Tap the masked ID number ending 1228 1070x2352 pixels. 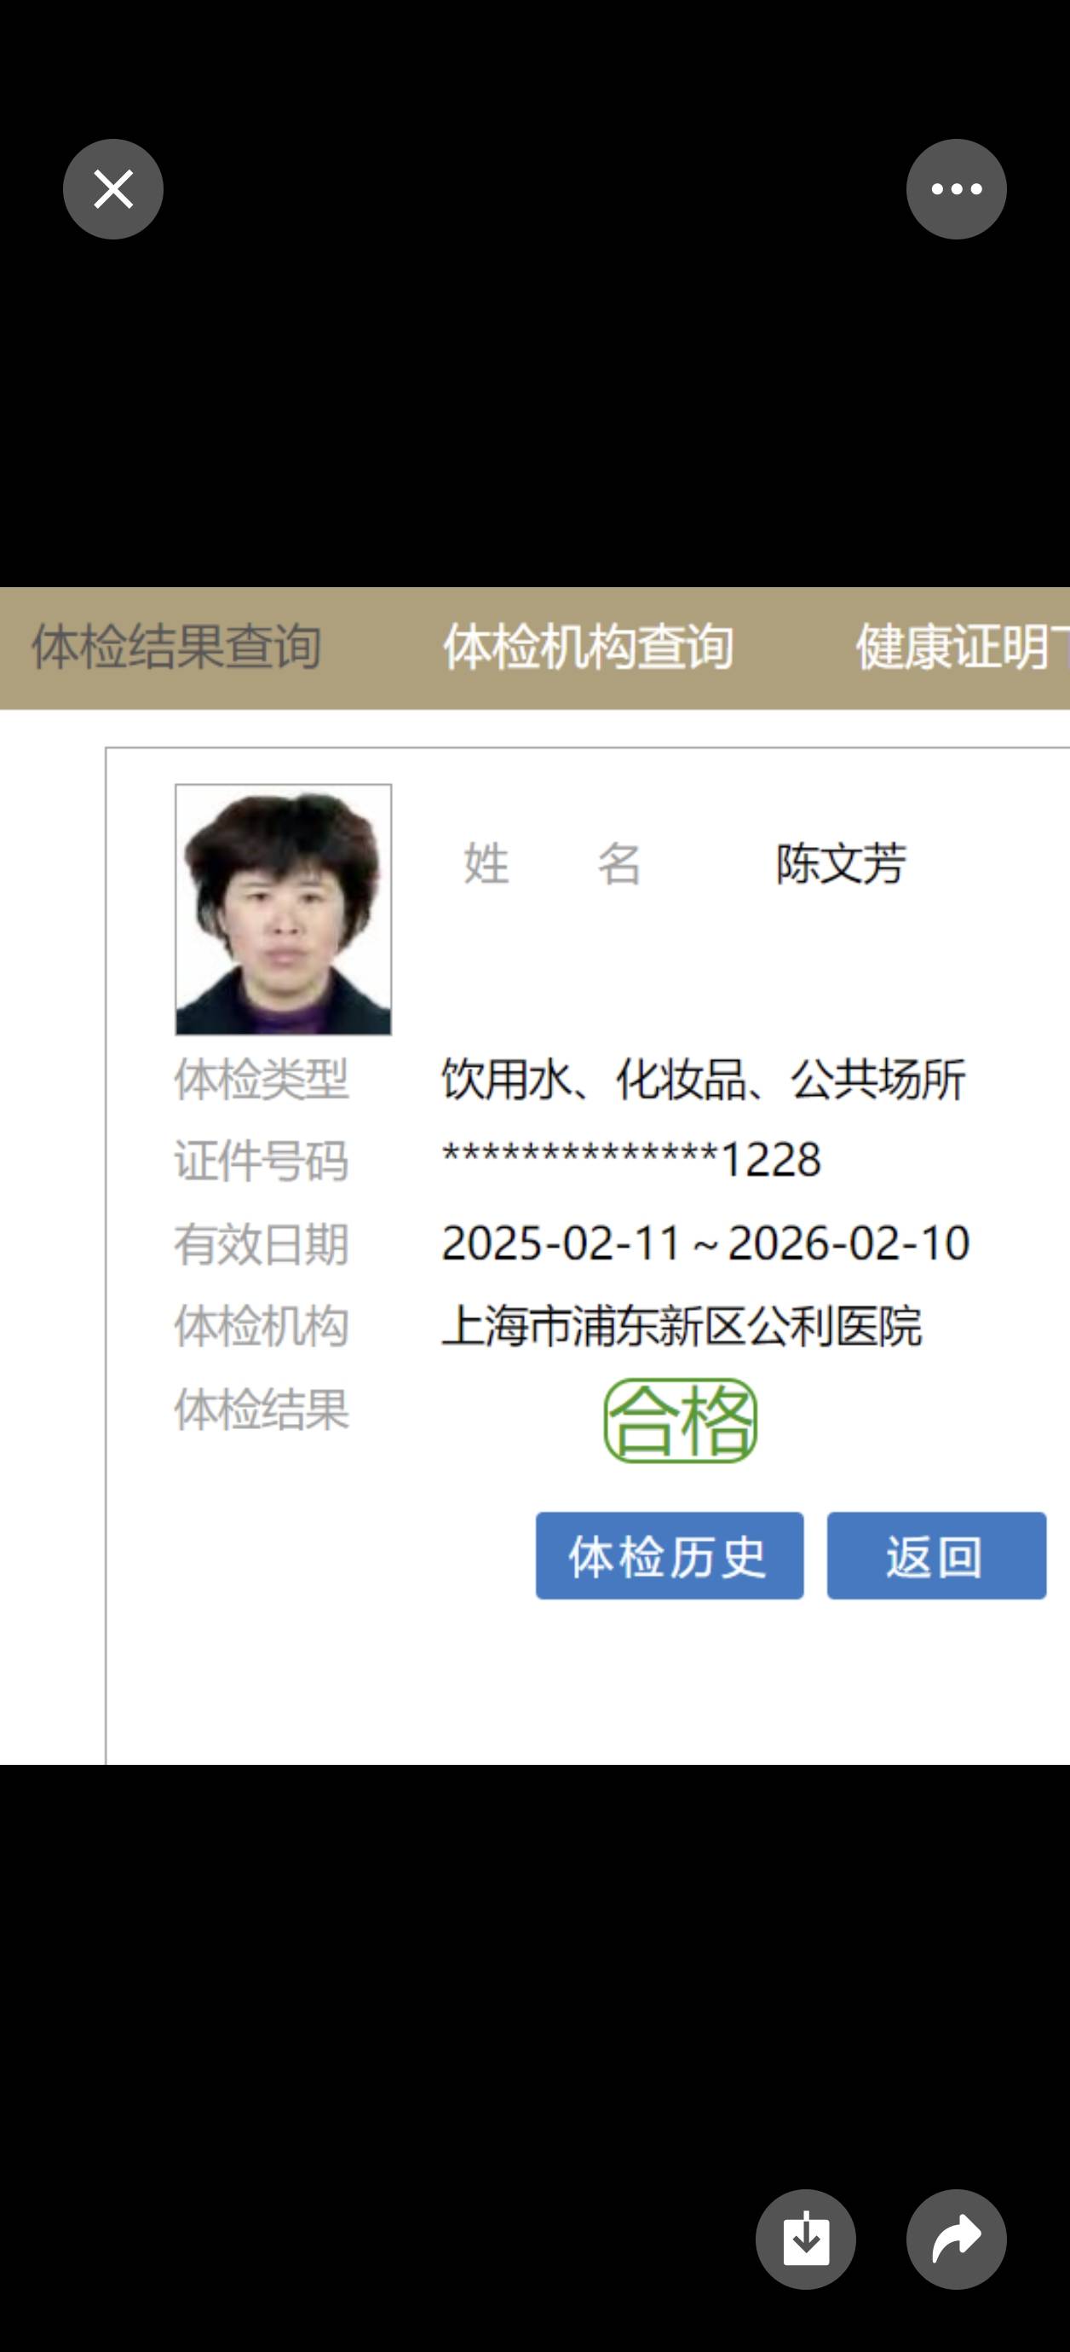(x=632, y=1161)
